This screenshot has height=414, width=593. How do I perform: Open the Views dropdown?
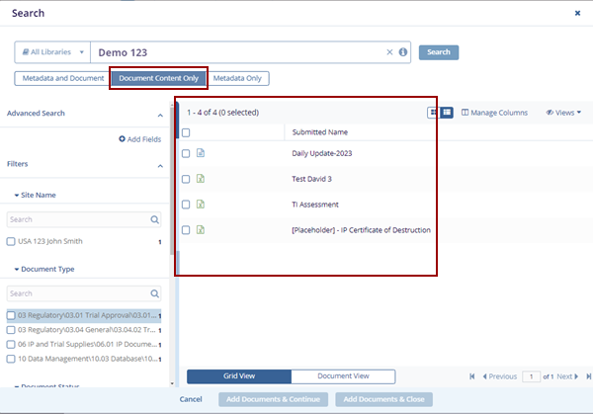pos(563,113)
